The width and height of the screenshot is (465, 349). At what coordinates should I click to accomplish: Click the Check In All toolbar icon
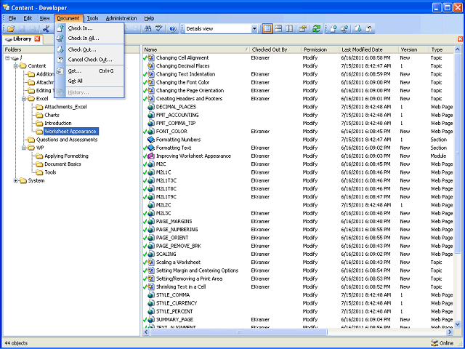pyautogui.click(x=344, y=29)
